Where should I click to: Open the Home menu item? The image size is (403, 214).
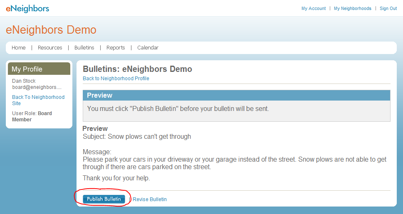19,48
